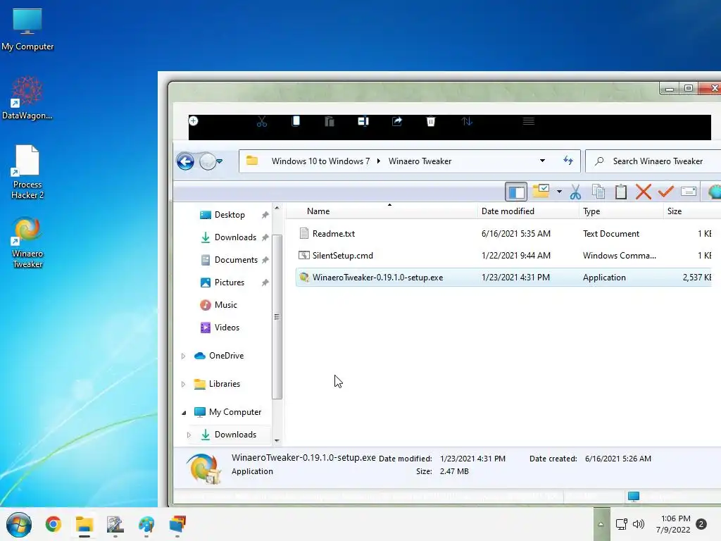The height and width of the screenshot is (541, 721).
Task: Click the 'Winaero Tweaker' breadcrumb segment
Action: (x=420, y=161)
